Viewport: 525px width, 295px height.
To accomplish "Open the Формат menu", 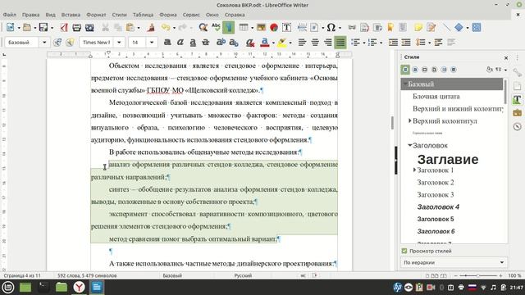I will coord(96,15).
